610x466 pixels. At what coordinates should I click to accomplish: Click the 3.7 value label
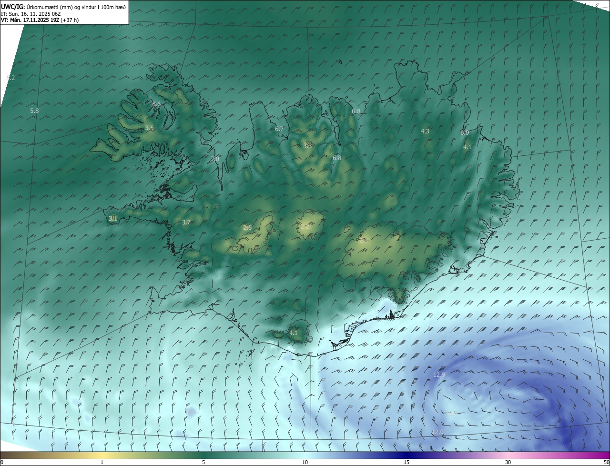click(x=186, y=222)
